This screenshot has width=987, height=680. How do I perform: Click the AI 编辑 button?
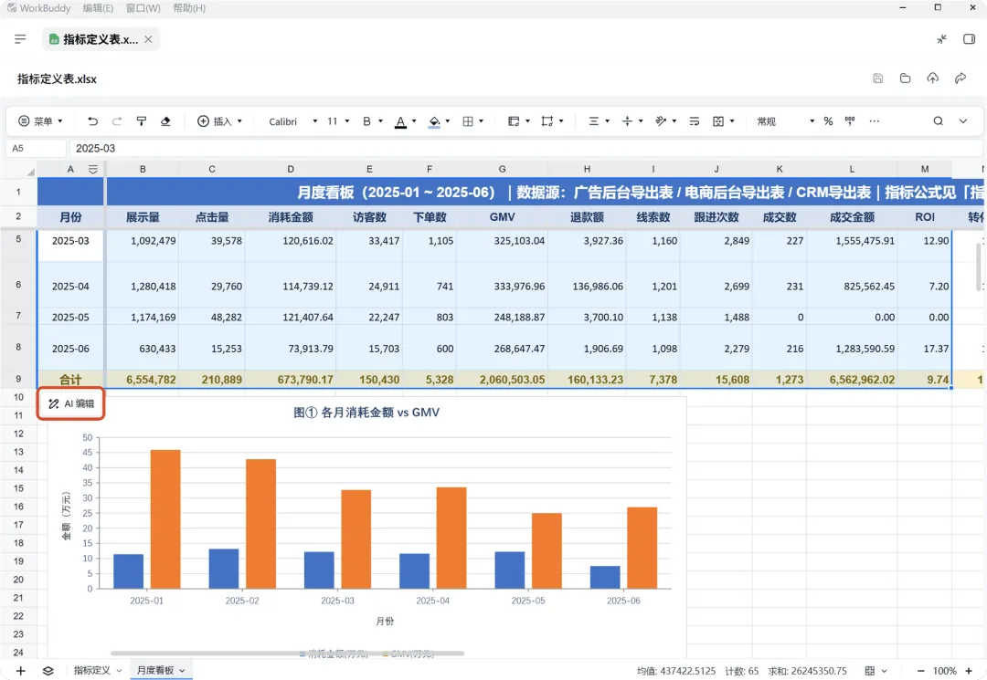pos(70,403)
